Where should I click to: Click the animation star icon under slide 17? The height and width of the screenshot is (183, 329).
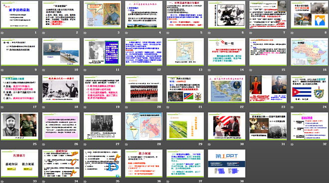pyautogui.click(x=2, y=107)
